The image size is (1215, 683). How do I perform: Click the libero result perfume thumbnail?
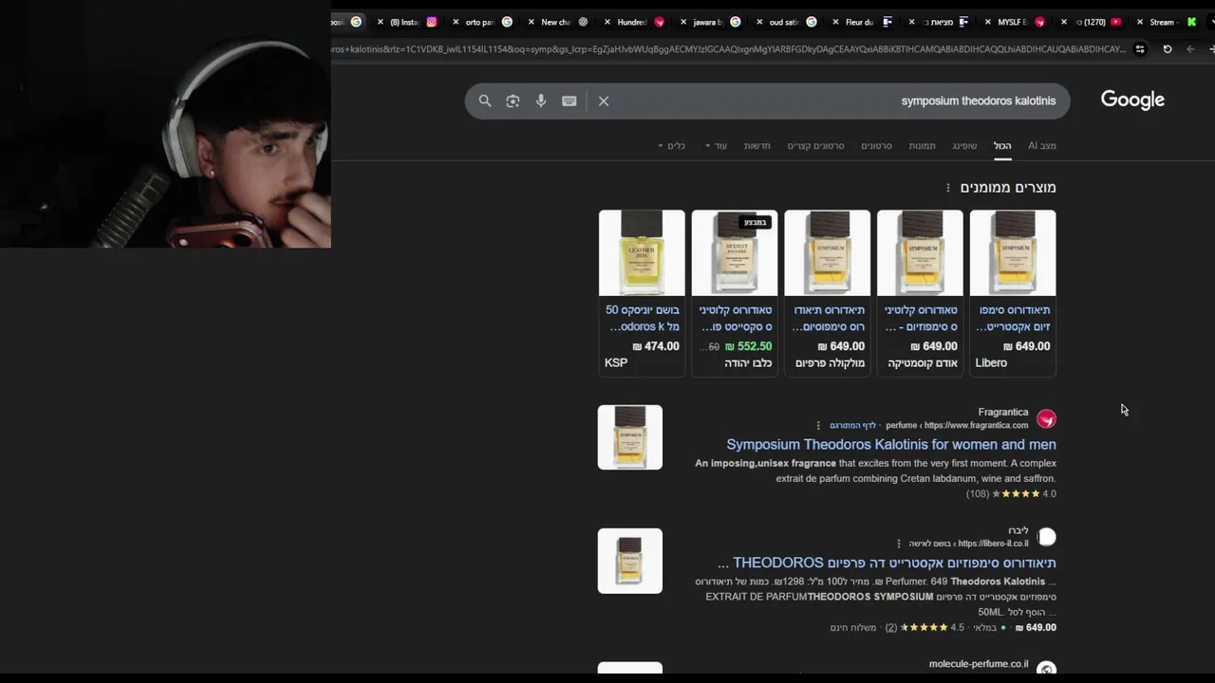coord(630,561)
